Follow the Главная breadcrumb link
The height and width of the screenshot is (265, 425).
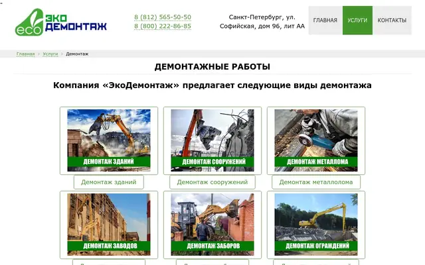pos(25,54)
